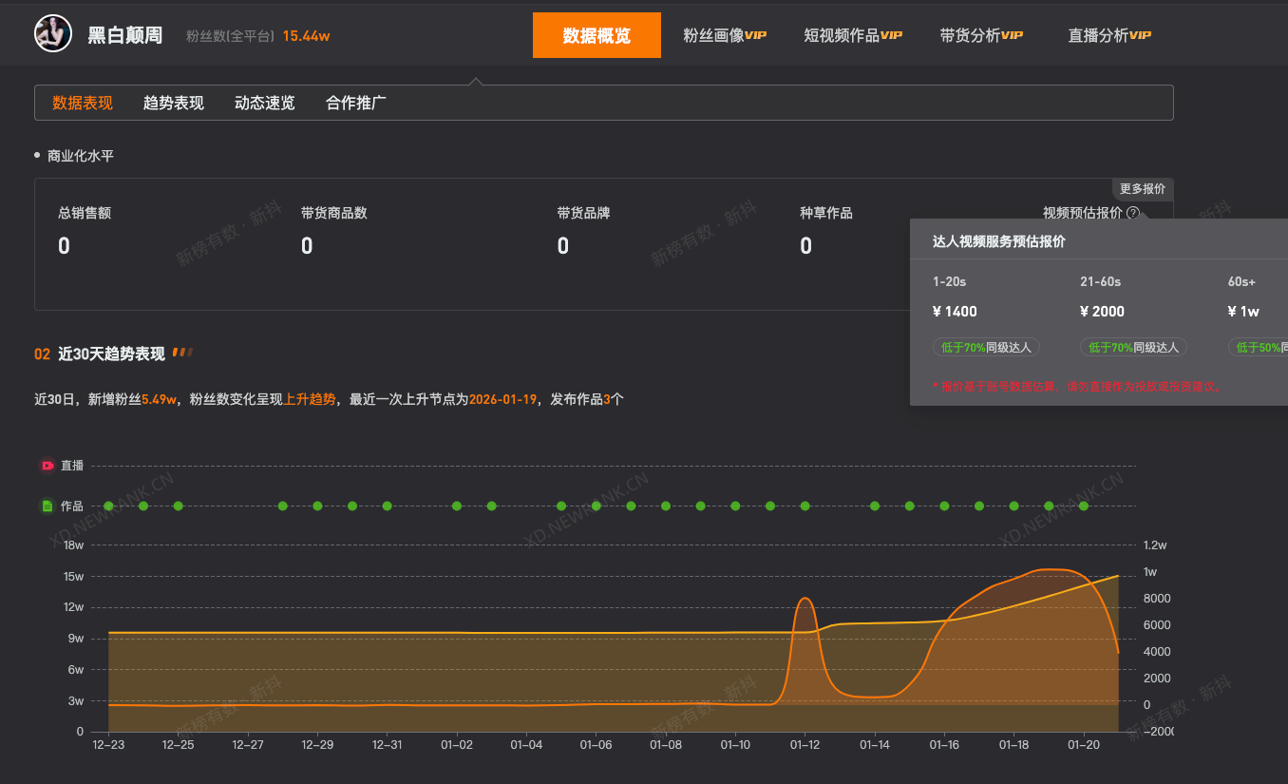Switch to the 动态速览 tab
This screenshot has width=1288, height=784.
264,103
